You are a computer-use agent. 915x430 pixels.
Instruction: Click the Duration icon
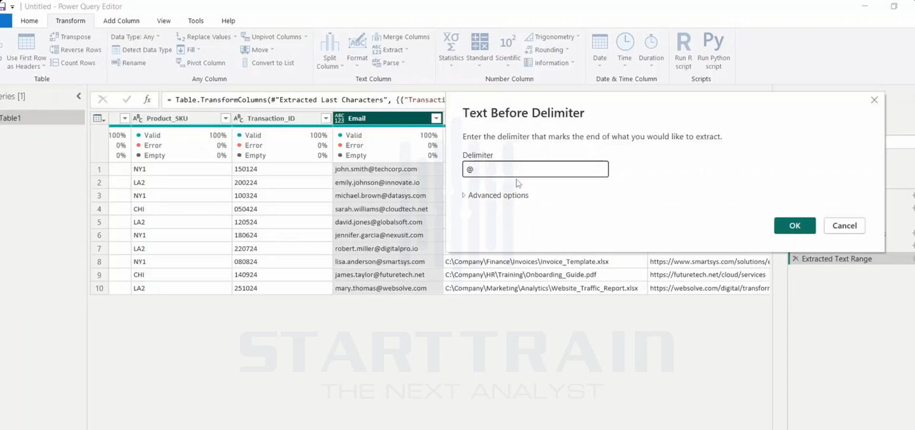pyautogui.click(x=651, y=42)
